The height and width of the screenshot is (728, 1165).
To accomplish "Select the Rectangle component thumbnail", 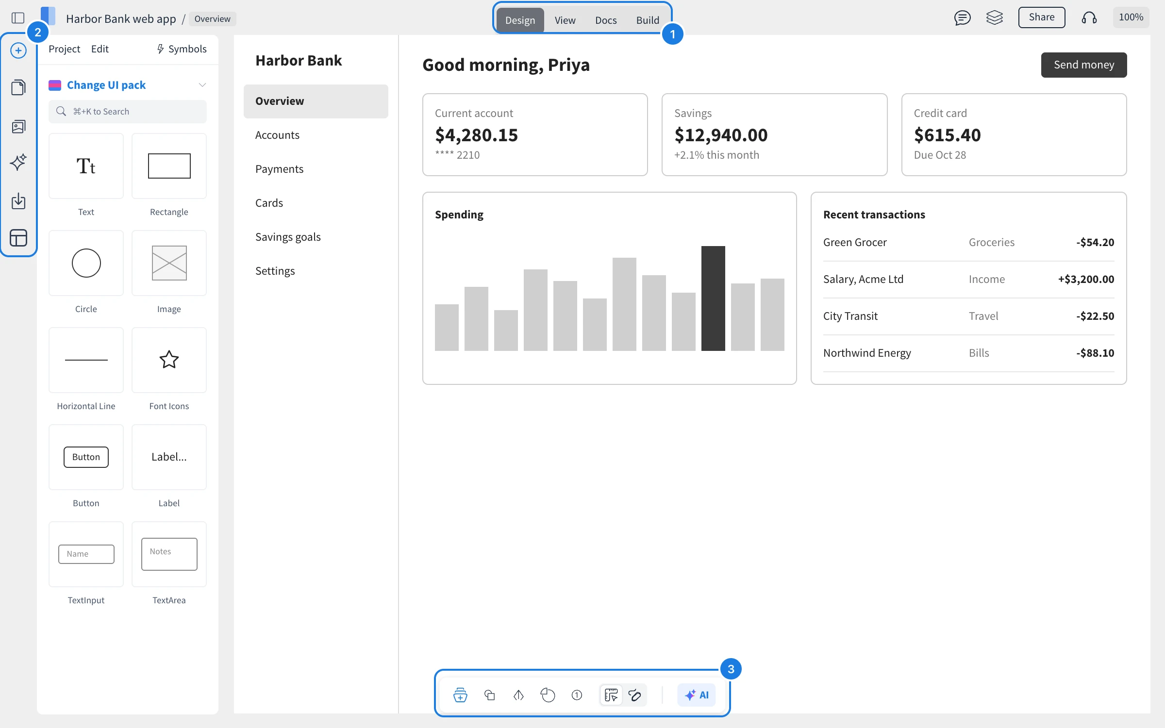I will (169, 166).
